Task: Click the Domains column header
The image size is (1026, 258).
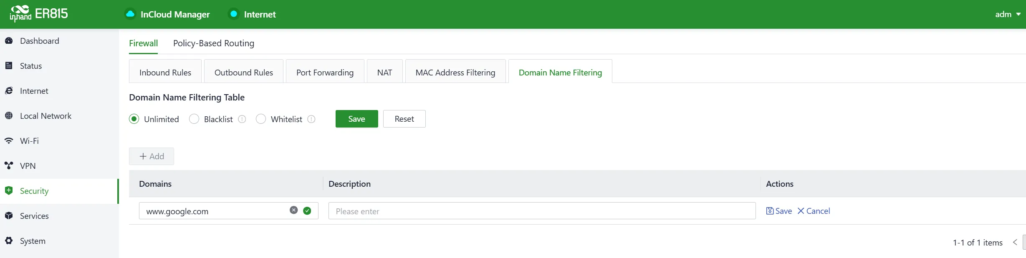Action: point(155,184)
